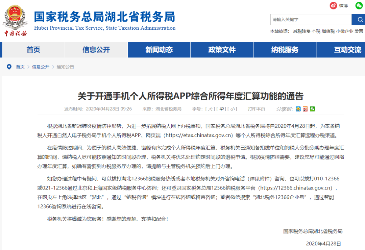Set font size to small 小
The image size is (365, 250).
[x=233, y=109]
